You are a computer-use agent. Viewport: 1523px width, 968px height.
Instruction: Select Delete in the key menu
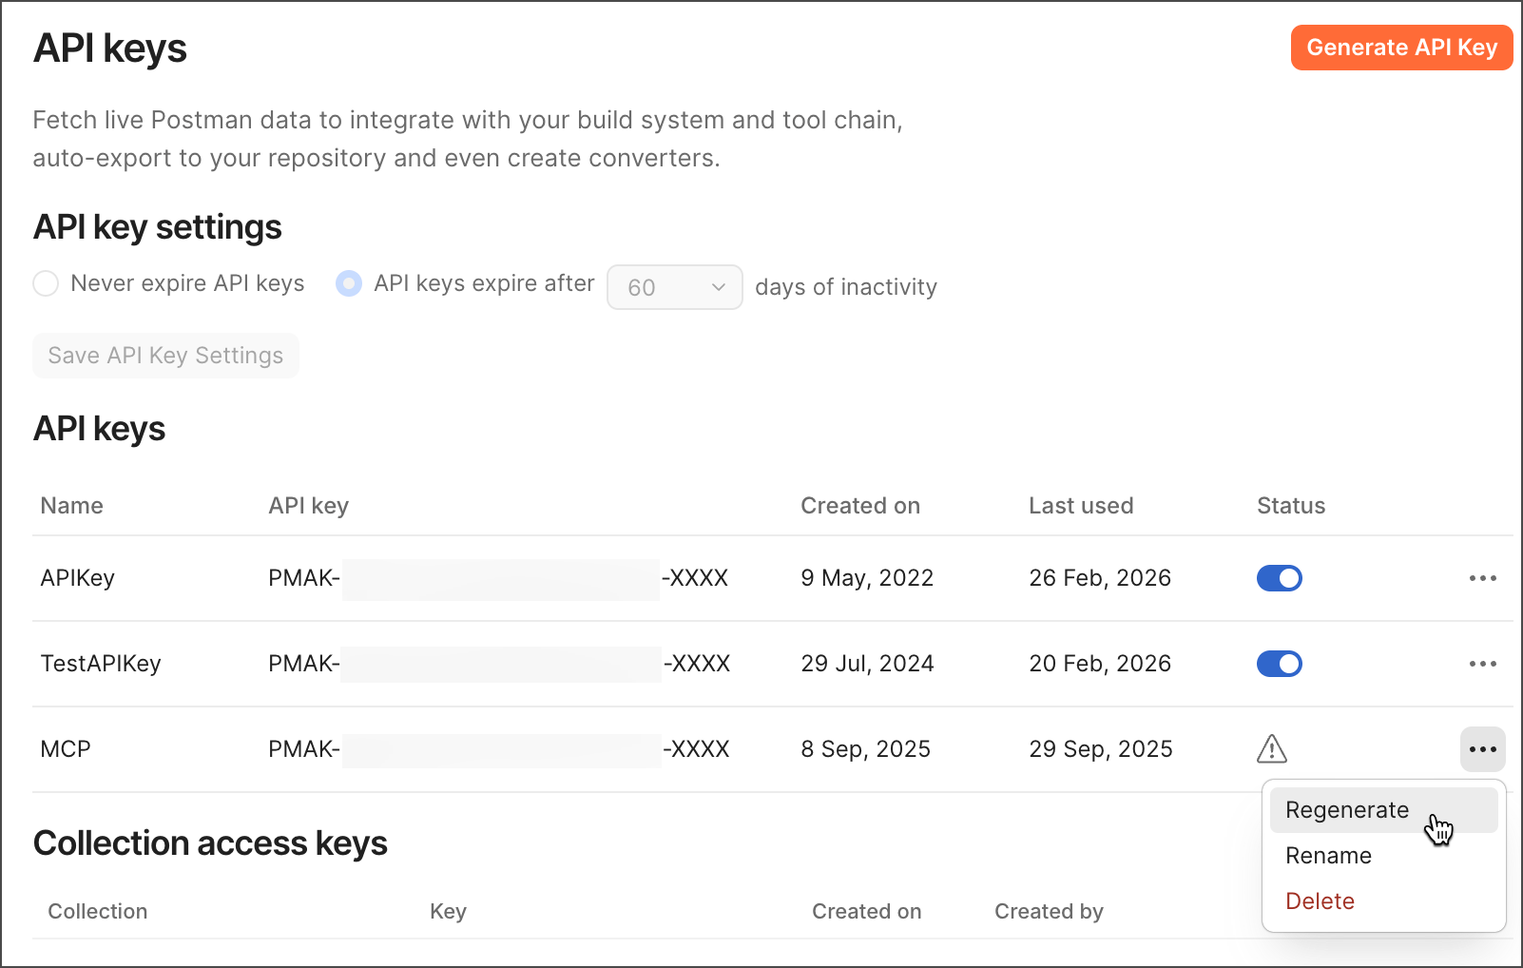point(1320,901)
